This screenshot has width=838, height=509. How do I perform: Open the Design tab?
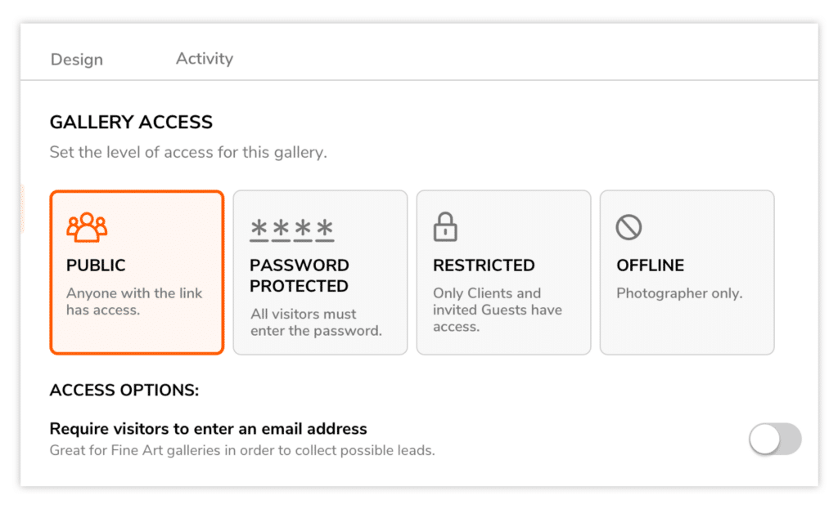click(76, 59)
